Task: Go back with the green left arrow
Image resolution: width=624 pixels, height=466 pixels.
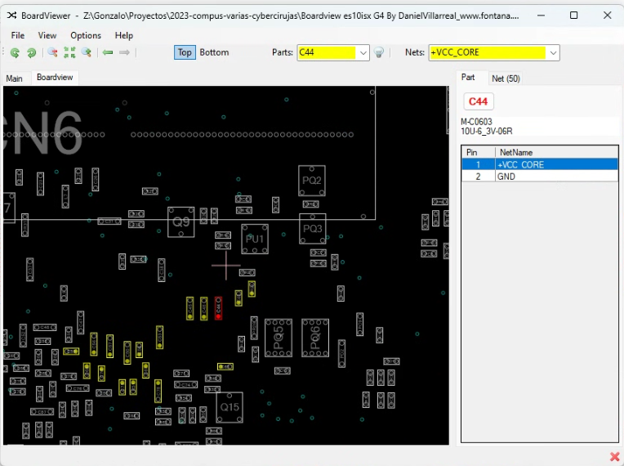Action: click(x=108, y=52)
